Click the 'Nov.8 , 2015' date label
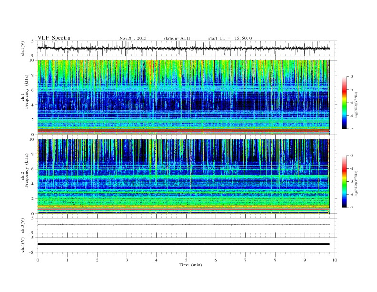The width and height of the screenshot is (377, 292). point(133,38)
